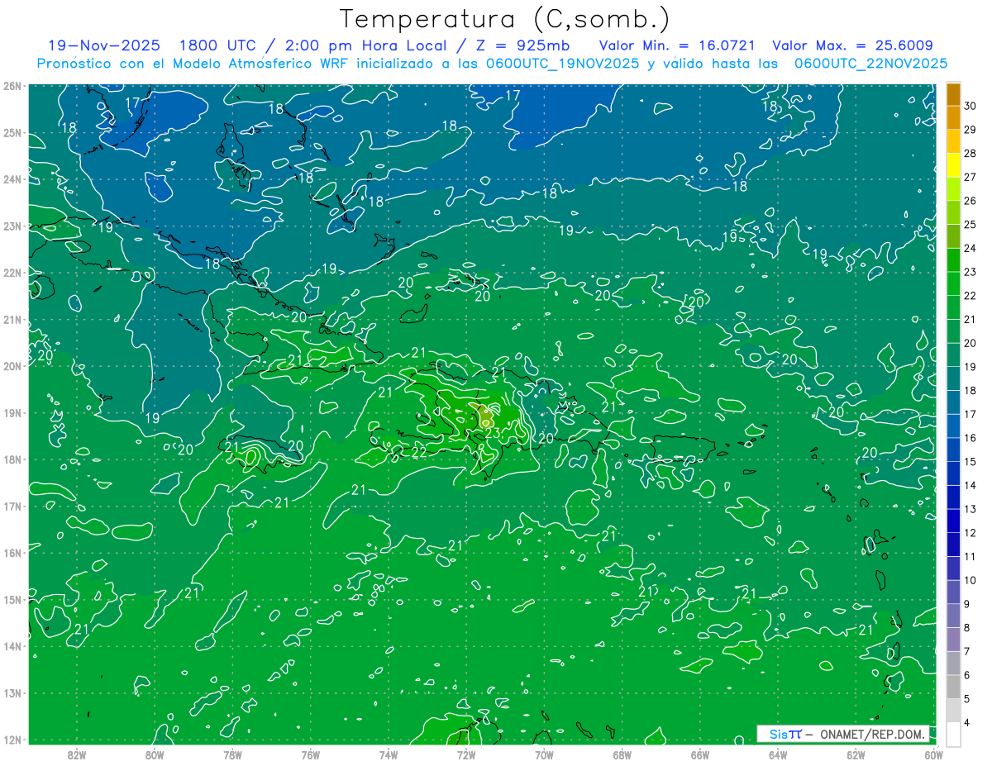
Task: Click the 82W longitude axis label
Action: pos(76,754)
